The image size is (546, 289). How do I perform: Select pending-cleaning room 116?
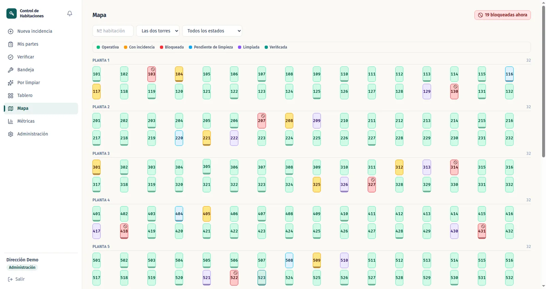coord(509,74)
